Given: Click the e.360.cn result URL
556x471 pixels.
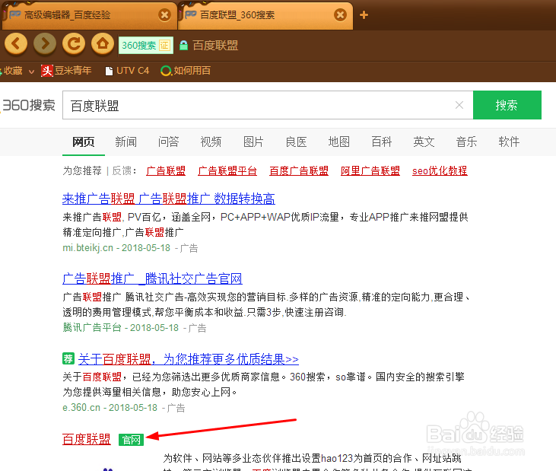Looking at the screenshot, I should point(81,408).
